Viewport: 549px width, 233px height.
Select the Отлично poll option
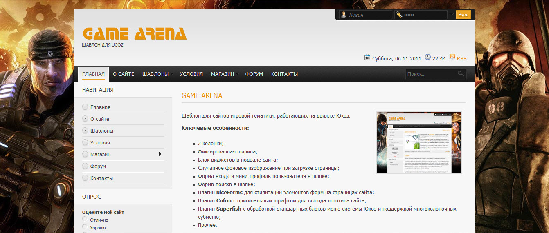(x=85, y=220)
